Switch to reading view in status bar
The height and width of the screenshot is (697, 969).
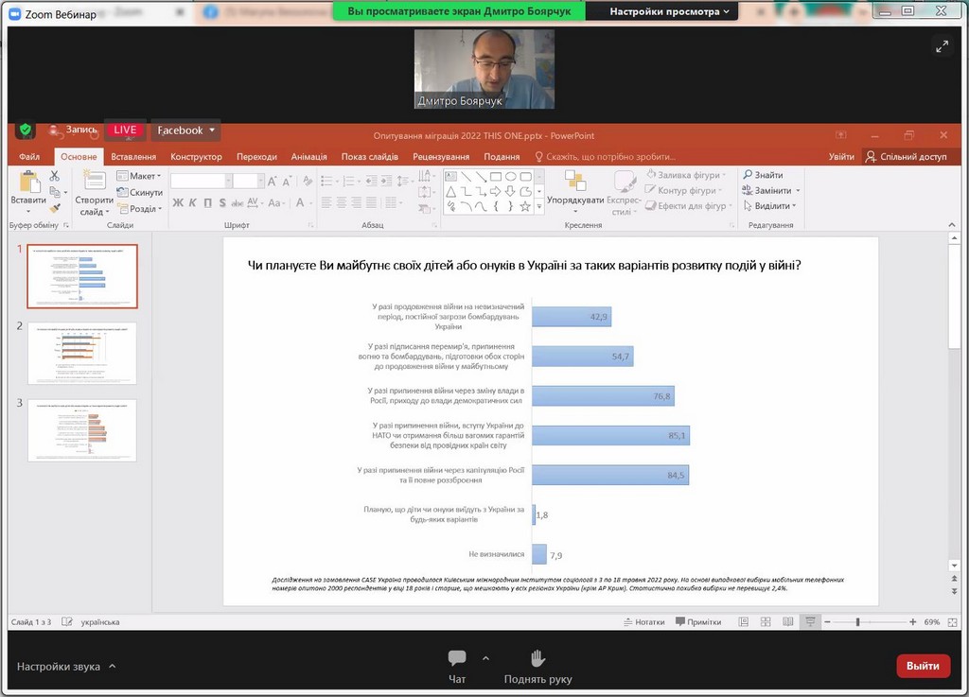click(x=787, y=622)
